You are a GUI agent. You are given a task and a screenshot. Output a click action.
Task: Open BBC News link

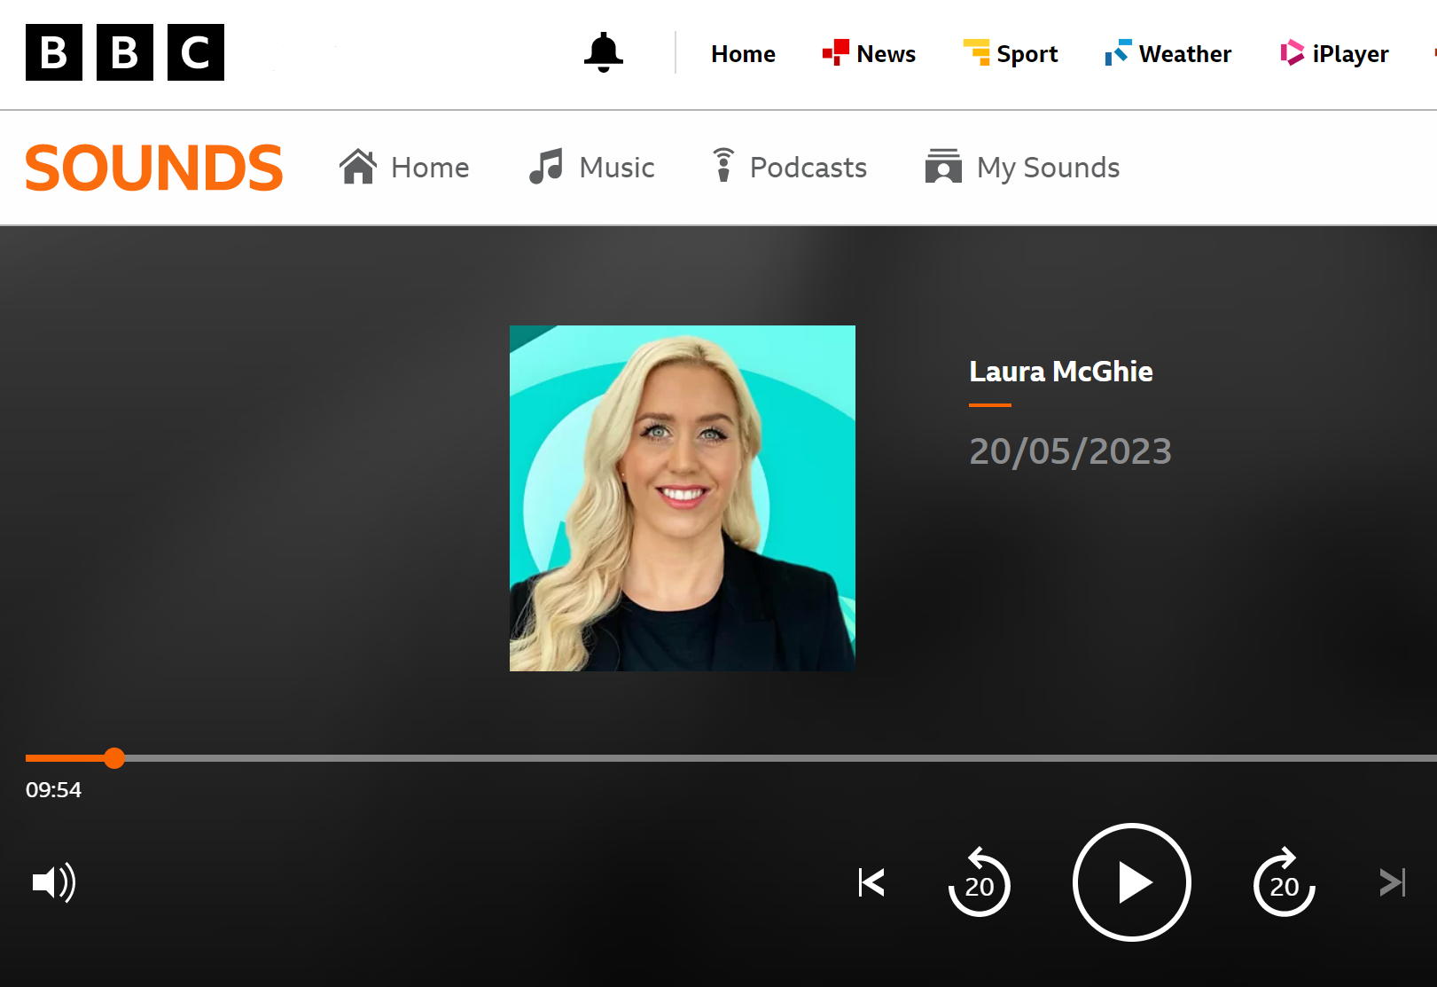(869, 54)
